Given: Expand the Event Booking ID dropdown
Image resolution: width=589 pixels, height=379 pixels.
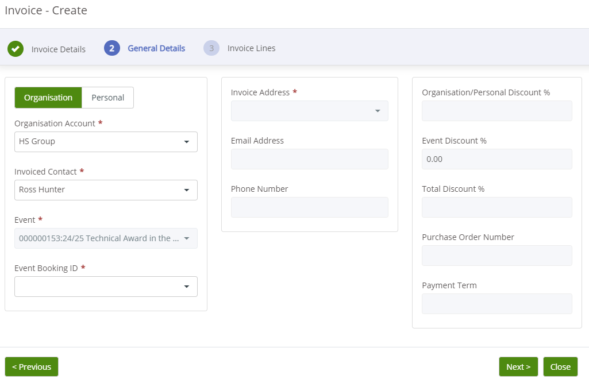Looking at the screenshot, I should tap(106, 287).
